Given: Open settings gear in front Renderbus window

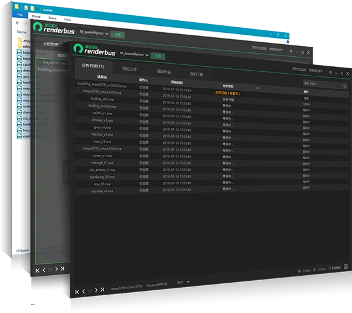Looking at the screenshot, I should click(x=331, y=72).
